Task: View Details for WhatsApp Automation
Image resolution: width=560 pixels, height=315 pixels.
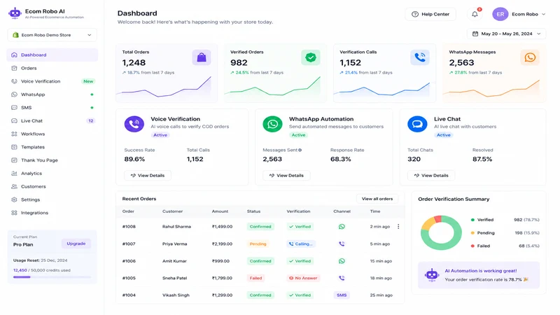Action: 286,176
